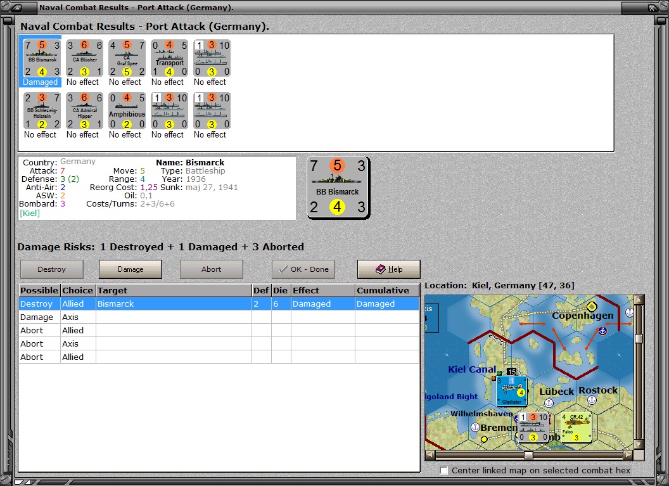Click the yellow hexagon marker at Copenhagen

pyautogui.click(x=591, y=306)
